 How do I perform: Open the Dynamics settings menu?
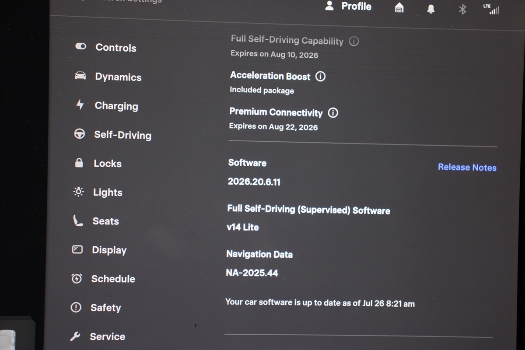108,77
